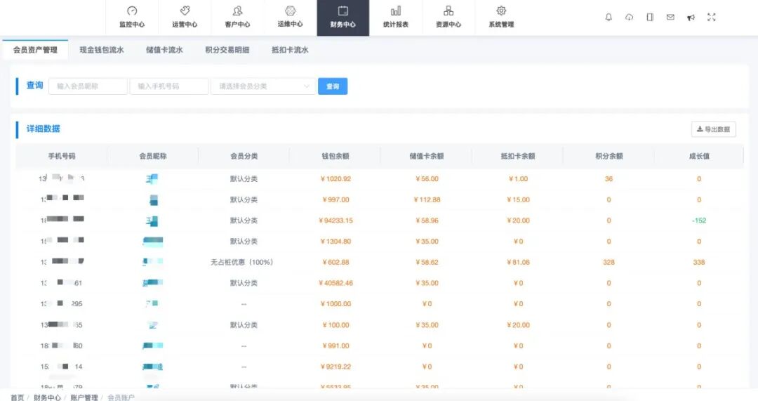Screen dimensions: 758x401
Task: Click the 成长值 column header
Action: click(699, 156)
